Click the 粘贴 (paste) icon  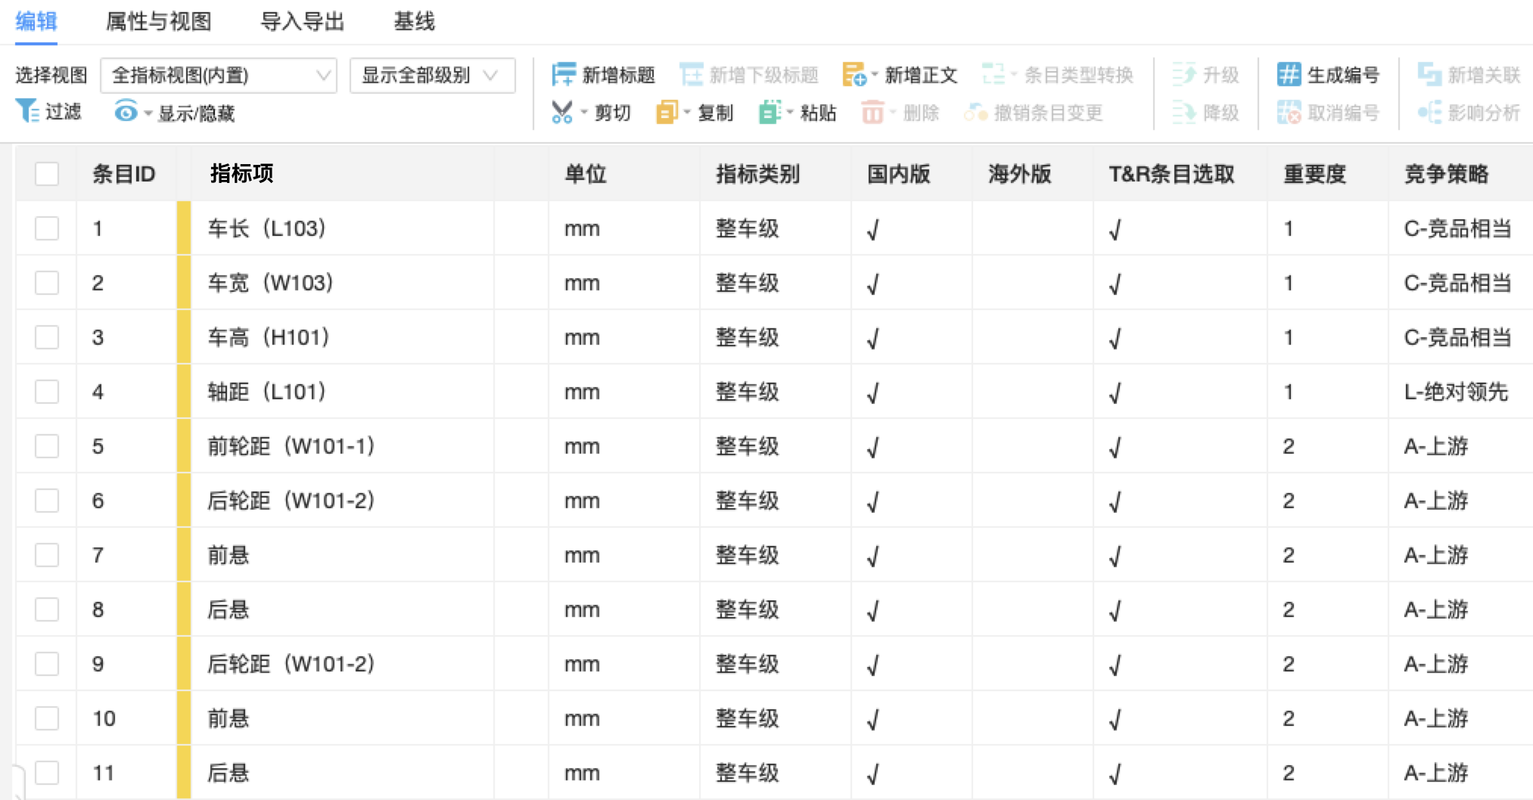(x=770, y=113)
